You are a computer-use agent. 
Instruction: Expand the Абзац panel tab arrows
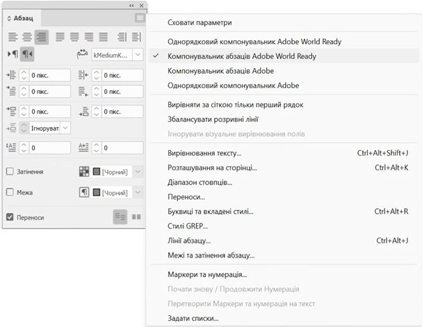coord(9,18)
